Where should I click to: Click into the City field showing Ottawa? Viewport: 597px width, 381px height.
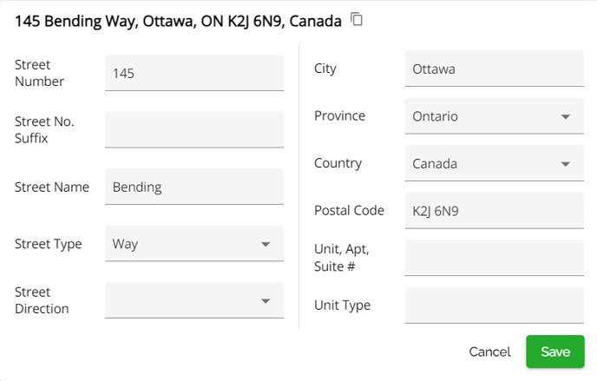pyautogui.click(x=495, y=69)
